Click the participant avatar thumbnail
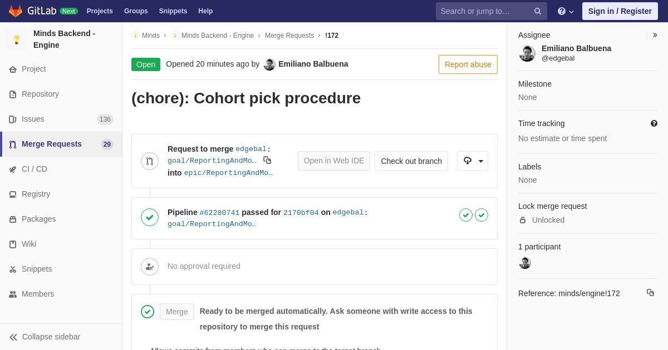This screenshot has height=350, width=668. [x=525, y=263]
